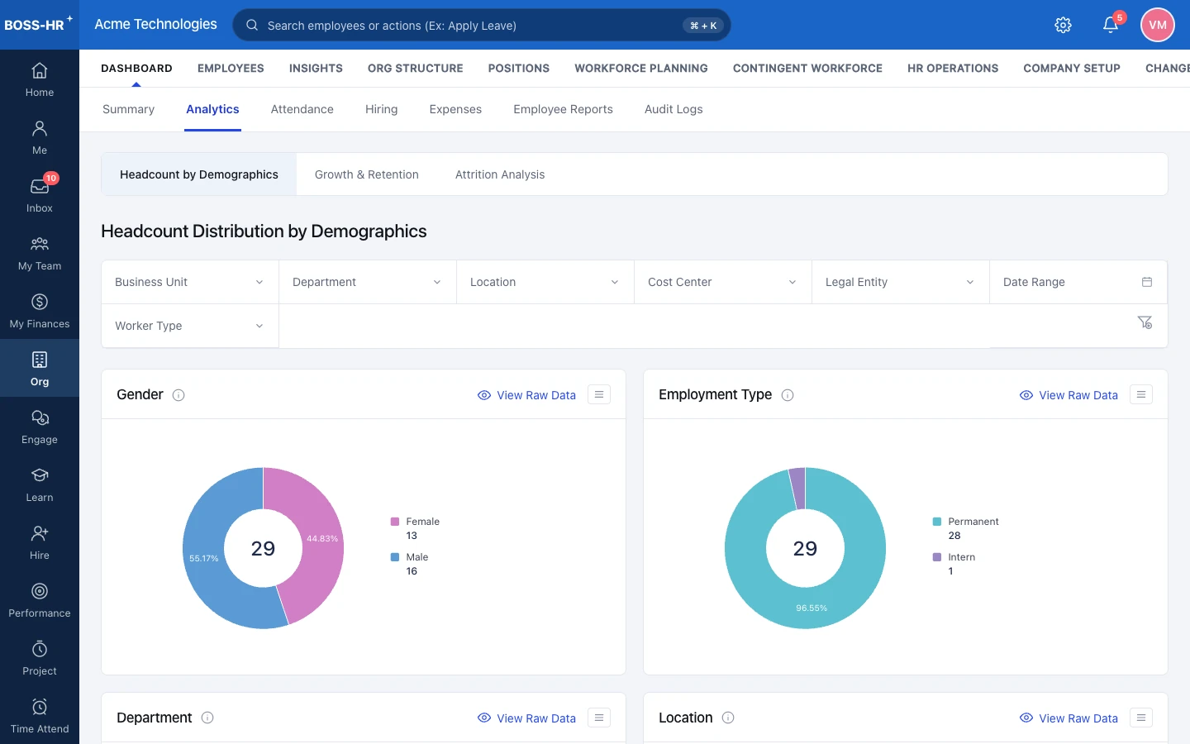Clear filters using funnel icon
Viewport: 1190px width, 744px height.
pos(1145,322)
